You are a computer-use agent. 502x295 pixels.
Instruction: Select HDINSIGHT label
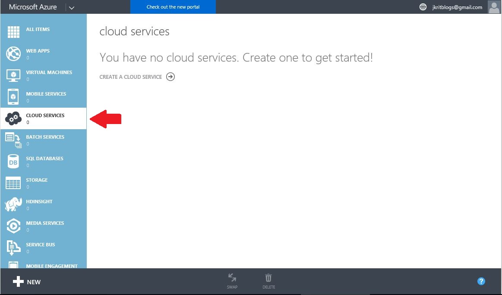(x=39, y=202)
